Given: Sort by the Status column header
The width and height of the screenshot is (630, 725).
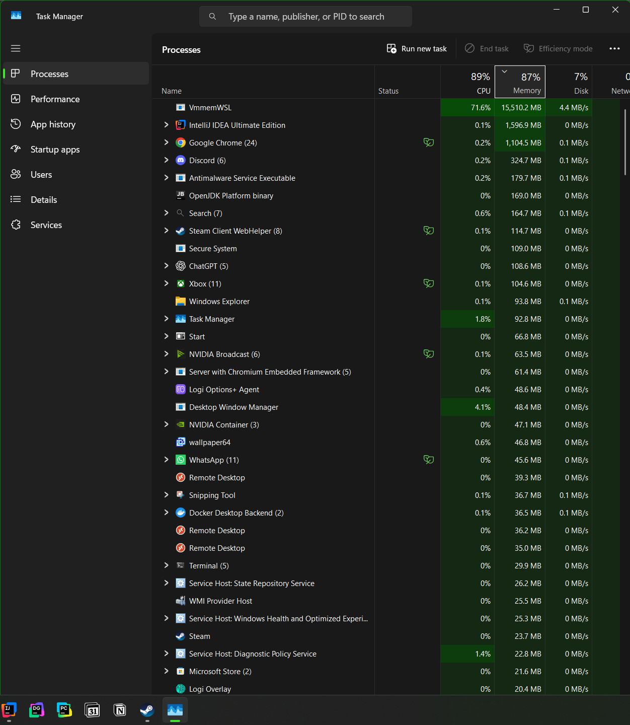Looking at the screenshot, I should click(408, 82).
